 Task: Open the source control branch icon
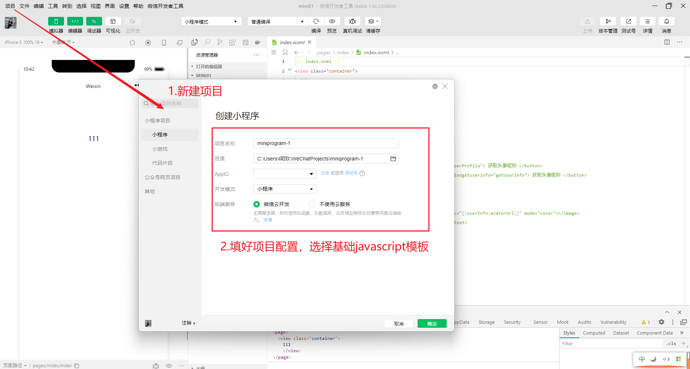(x=220, y=42)
